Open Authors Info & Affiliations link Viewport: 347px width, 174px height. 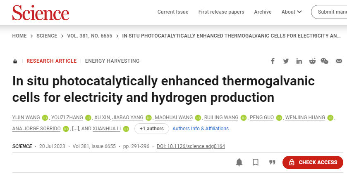(201, 129)
